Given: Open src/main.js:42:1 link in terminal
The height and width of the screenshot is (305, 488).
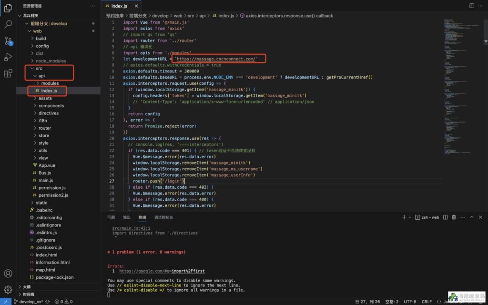Looking at the screenshot, I should pos(132,228).
